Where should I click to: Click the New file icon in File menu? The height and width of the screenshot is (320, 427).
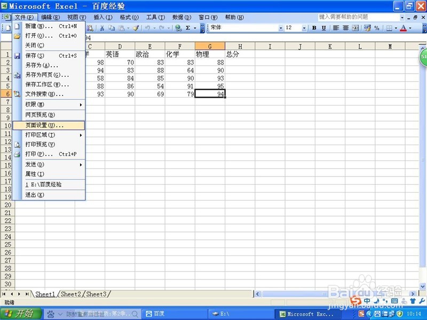coord(17,26)
